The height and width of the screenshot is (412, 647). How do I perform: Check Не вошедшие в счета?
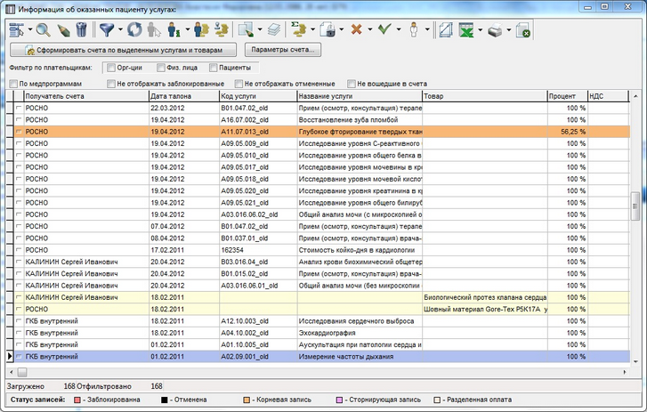pos(352,84)
